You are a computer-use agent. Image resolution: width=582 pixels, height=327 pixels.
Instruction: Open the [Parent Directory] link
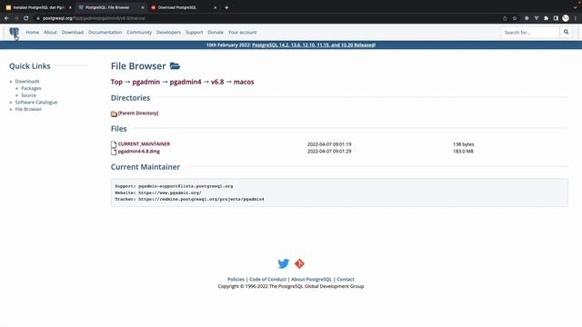[x=138, y=113]
